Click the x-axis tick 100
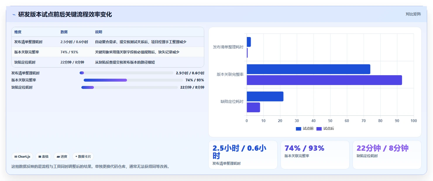Image resolution: width=433 pixels, height=181 pixels. coord(414,121)
